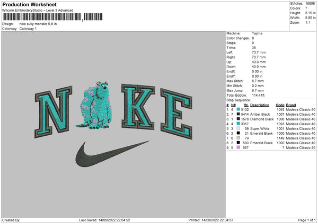This screenshot has height=224, width=318.
Task: Click the Description column header
Action: pyautogui.click(x=260, y=105)
